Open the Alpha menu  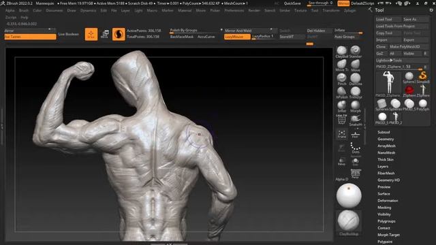pyautogui.click(x=10, y=11)
